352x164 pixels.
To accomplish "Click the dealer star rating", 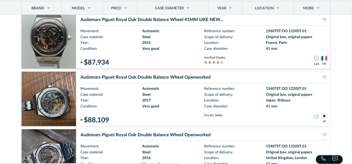I will (x=214, y=63).
